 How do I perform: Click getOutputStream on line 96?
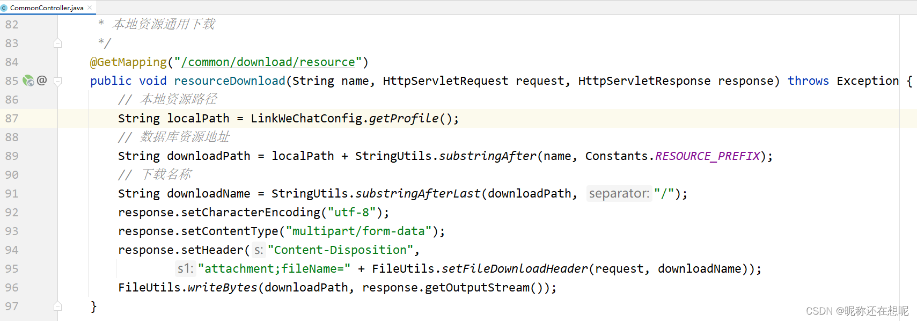point(477,288)
